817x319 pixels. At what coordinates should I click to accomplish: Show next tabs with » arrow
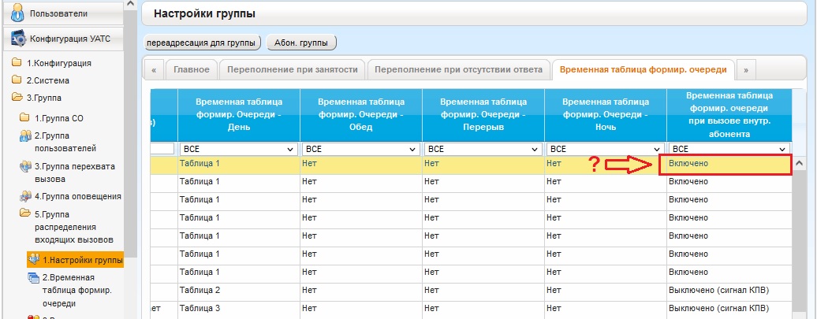tap(746, 70)
